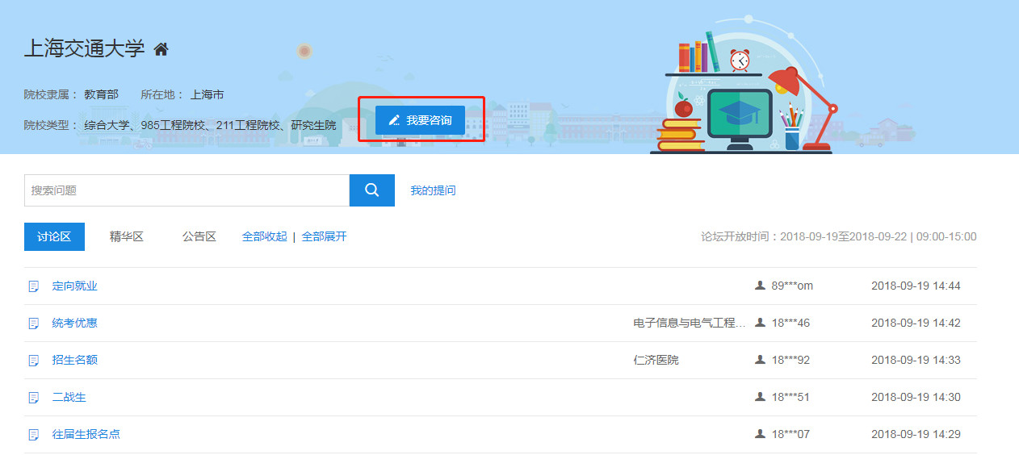The width and height of the screenshot is (1019, 455).
Task: Click the user icon beside 18***46
Action: 760,323
